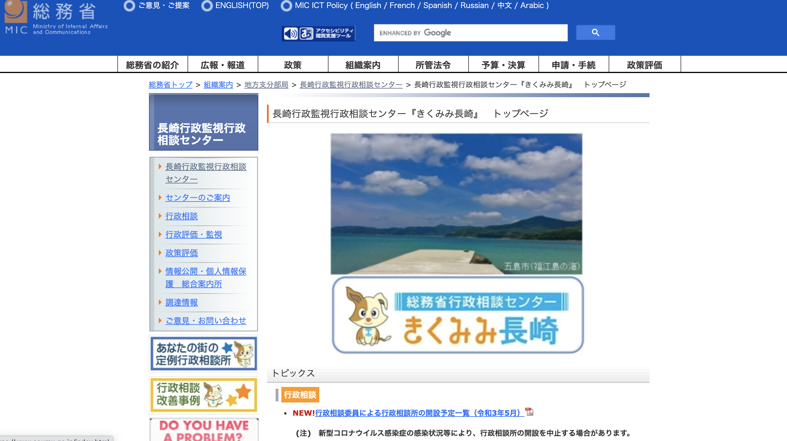787x441 pixels.
Task: Click the blue search magnifier button
Action: (595, 32)
